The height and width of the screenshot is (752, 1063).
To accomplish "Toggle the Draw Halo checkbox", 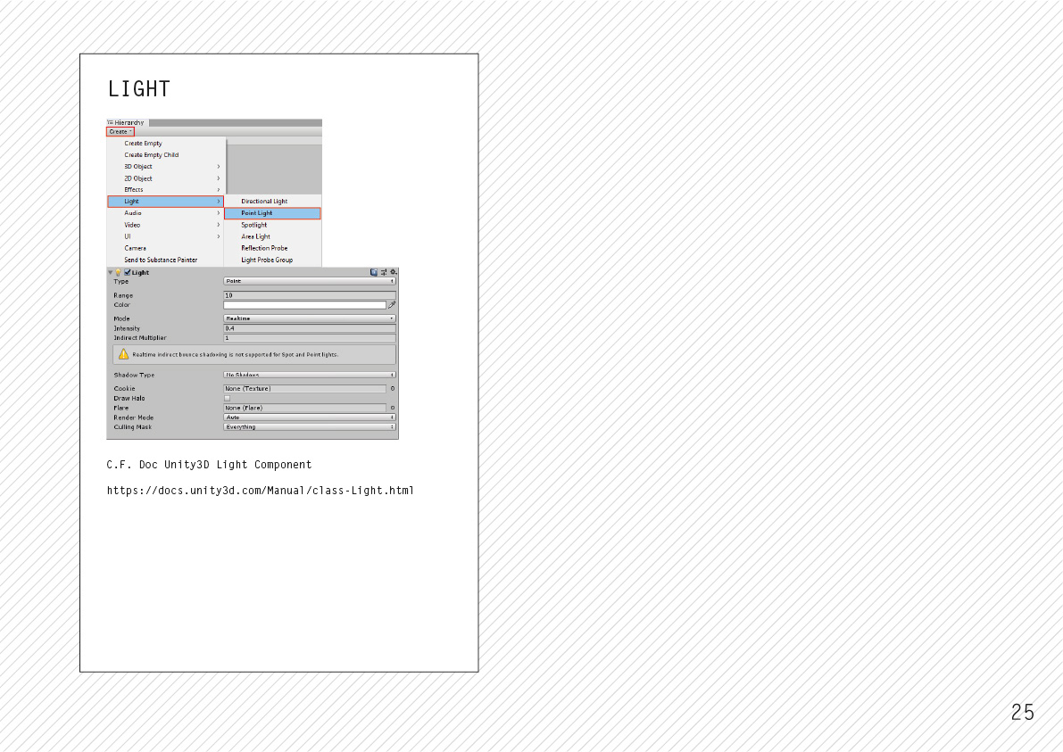I will point(227,399).
